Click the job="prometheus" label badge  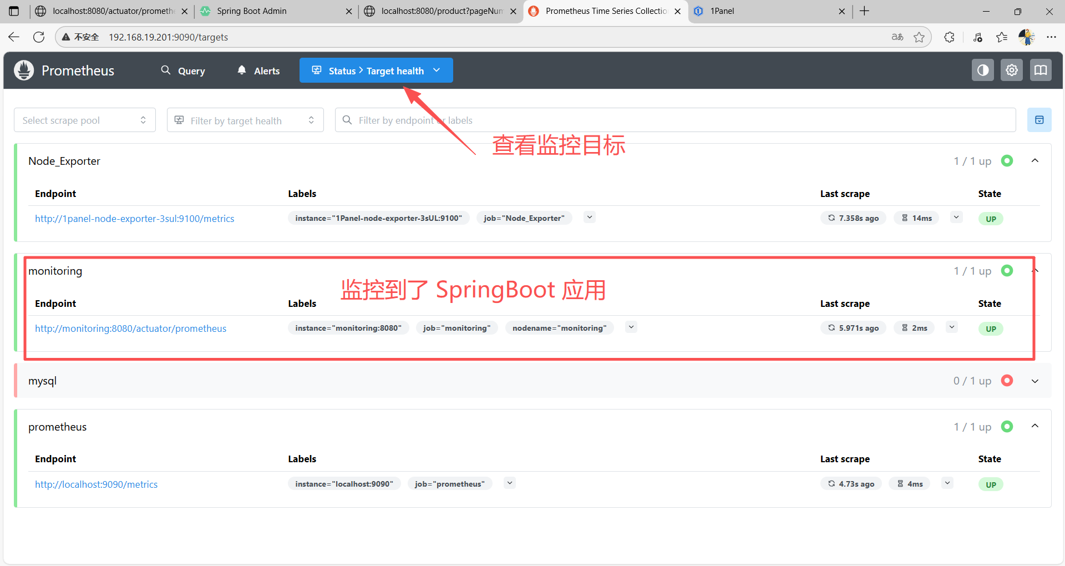(x=450, y=484)
